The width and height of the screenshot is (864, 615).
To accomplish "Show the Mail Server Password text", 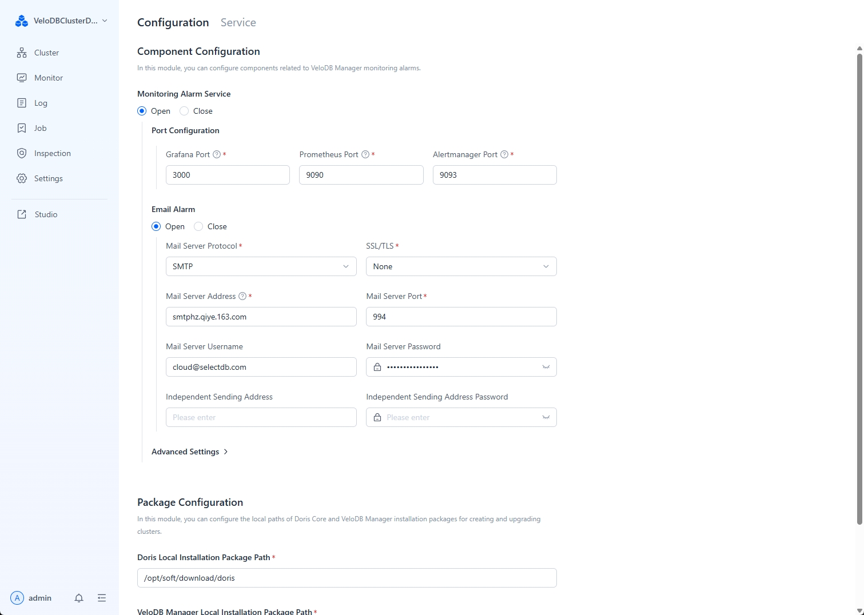I will (545, 367).
